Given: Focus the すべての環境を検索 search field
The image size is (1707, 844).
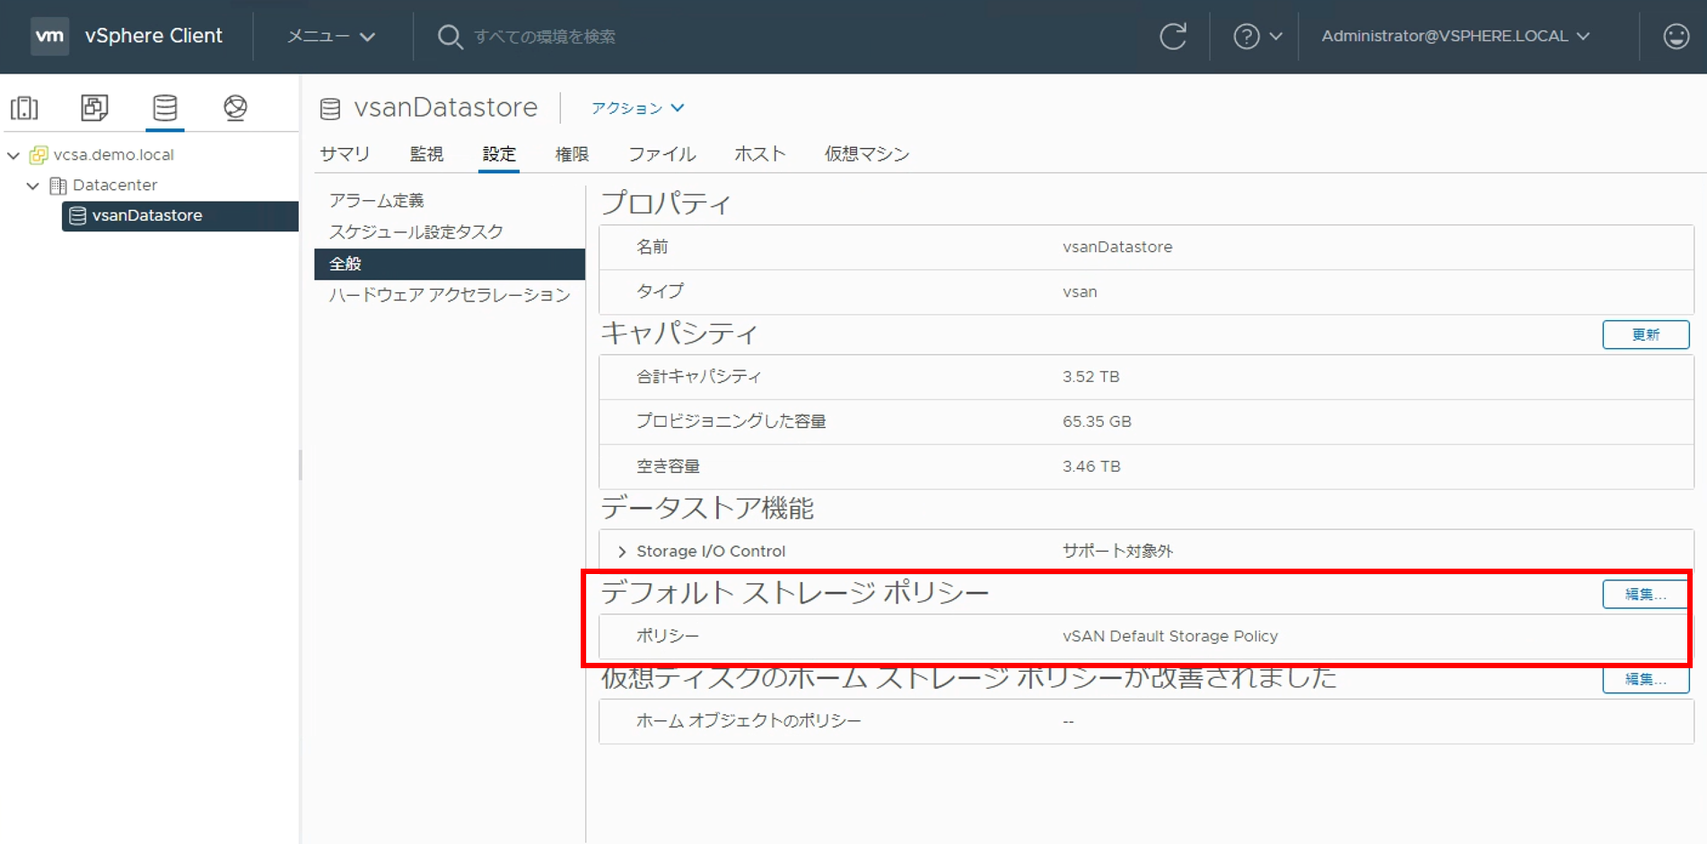Looking at the screenshot, I should pyautogui.click(x=545, y=37).
